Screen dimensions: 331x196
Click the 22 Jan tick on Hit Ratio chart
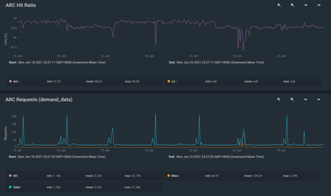[x=150, y=56]
